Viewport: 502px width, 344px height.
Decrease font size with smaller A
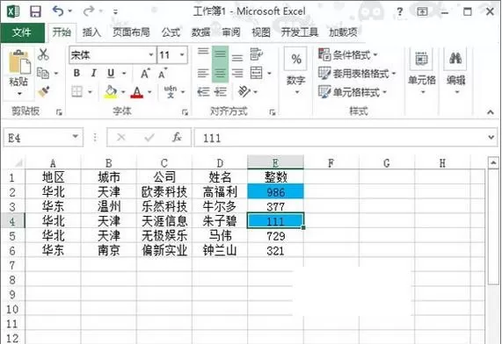click(163, 73)
